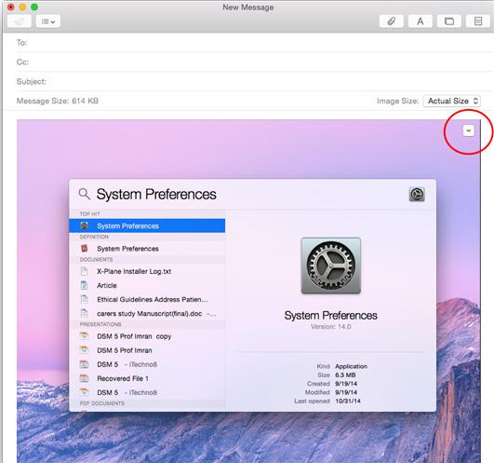Click into the Cc: address field
This screenshot has height=463, width=494.
tap(255, 62)
